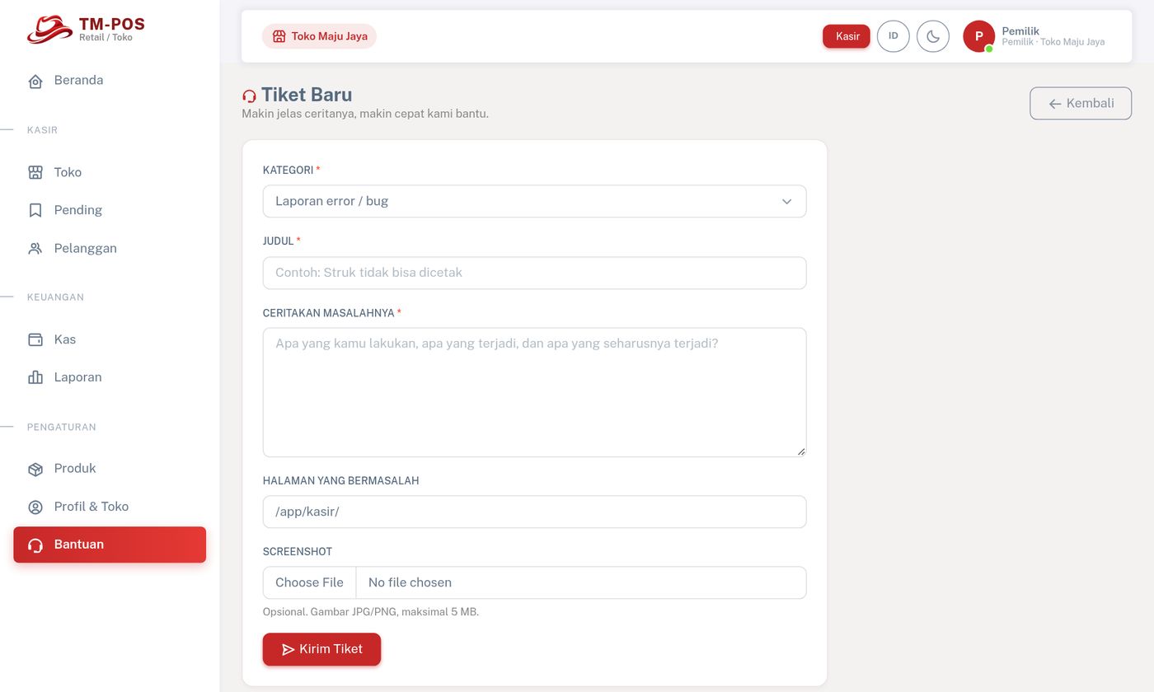1154x692 pixels.
Task: Click the Profil & Toko user icon
Action: [35, 507]
